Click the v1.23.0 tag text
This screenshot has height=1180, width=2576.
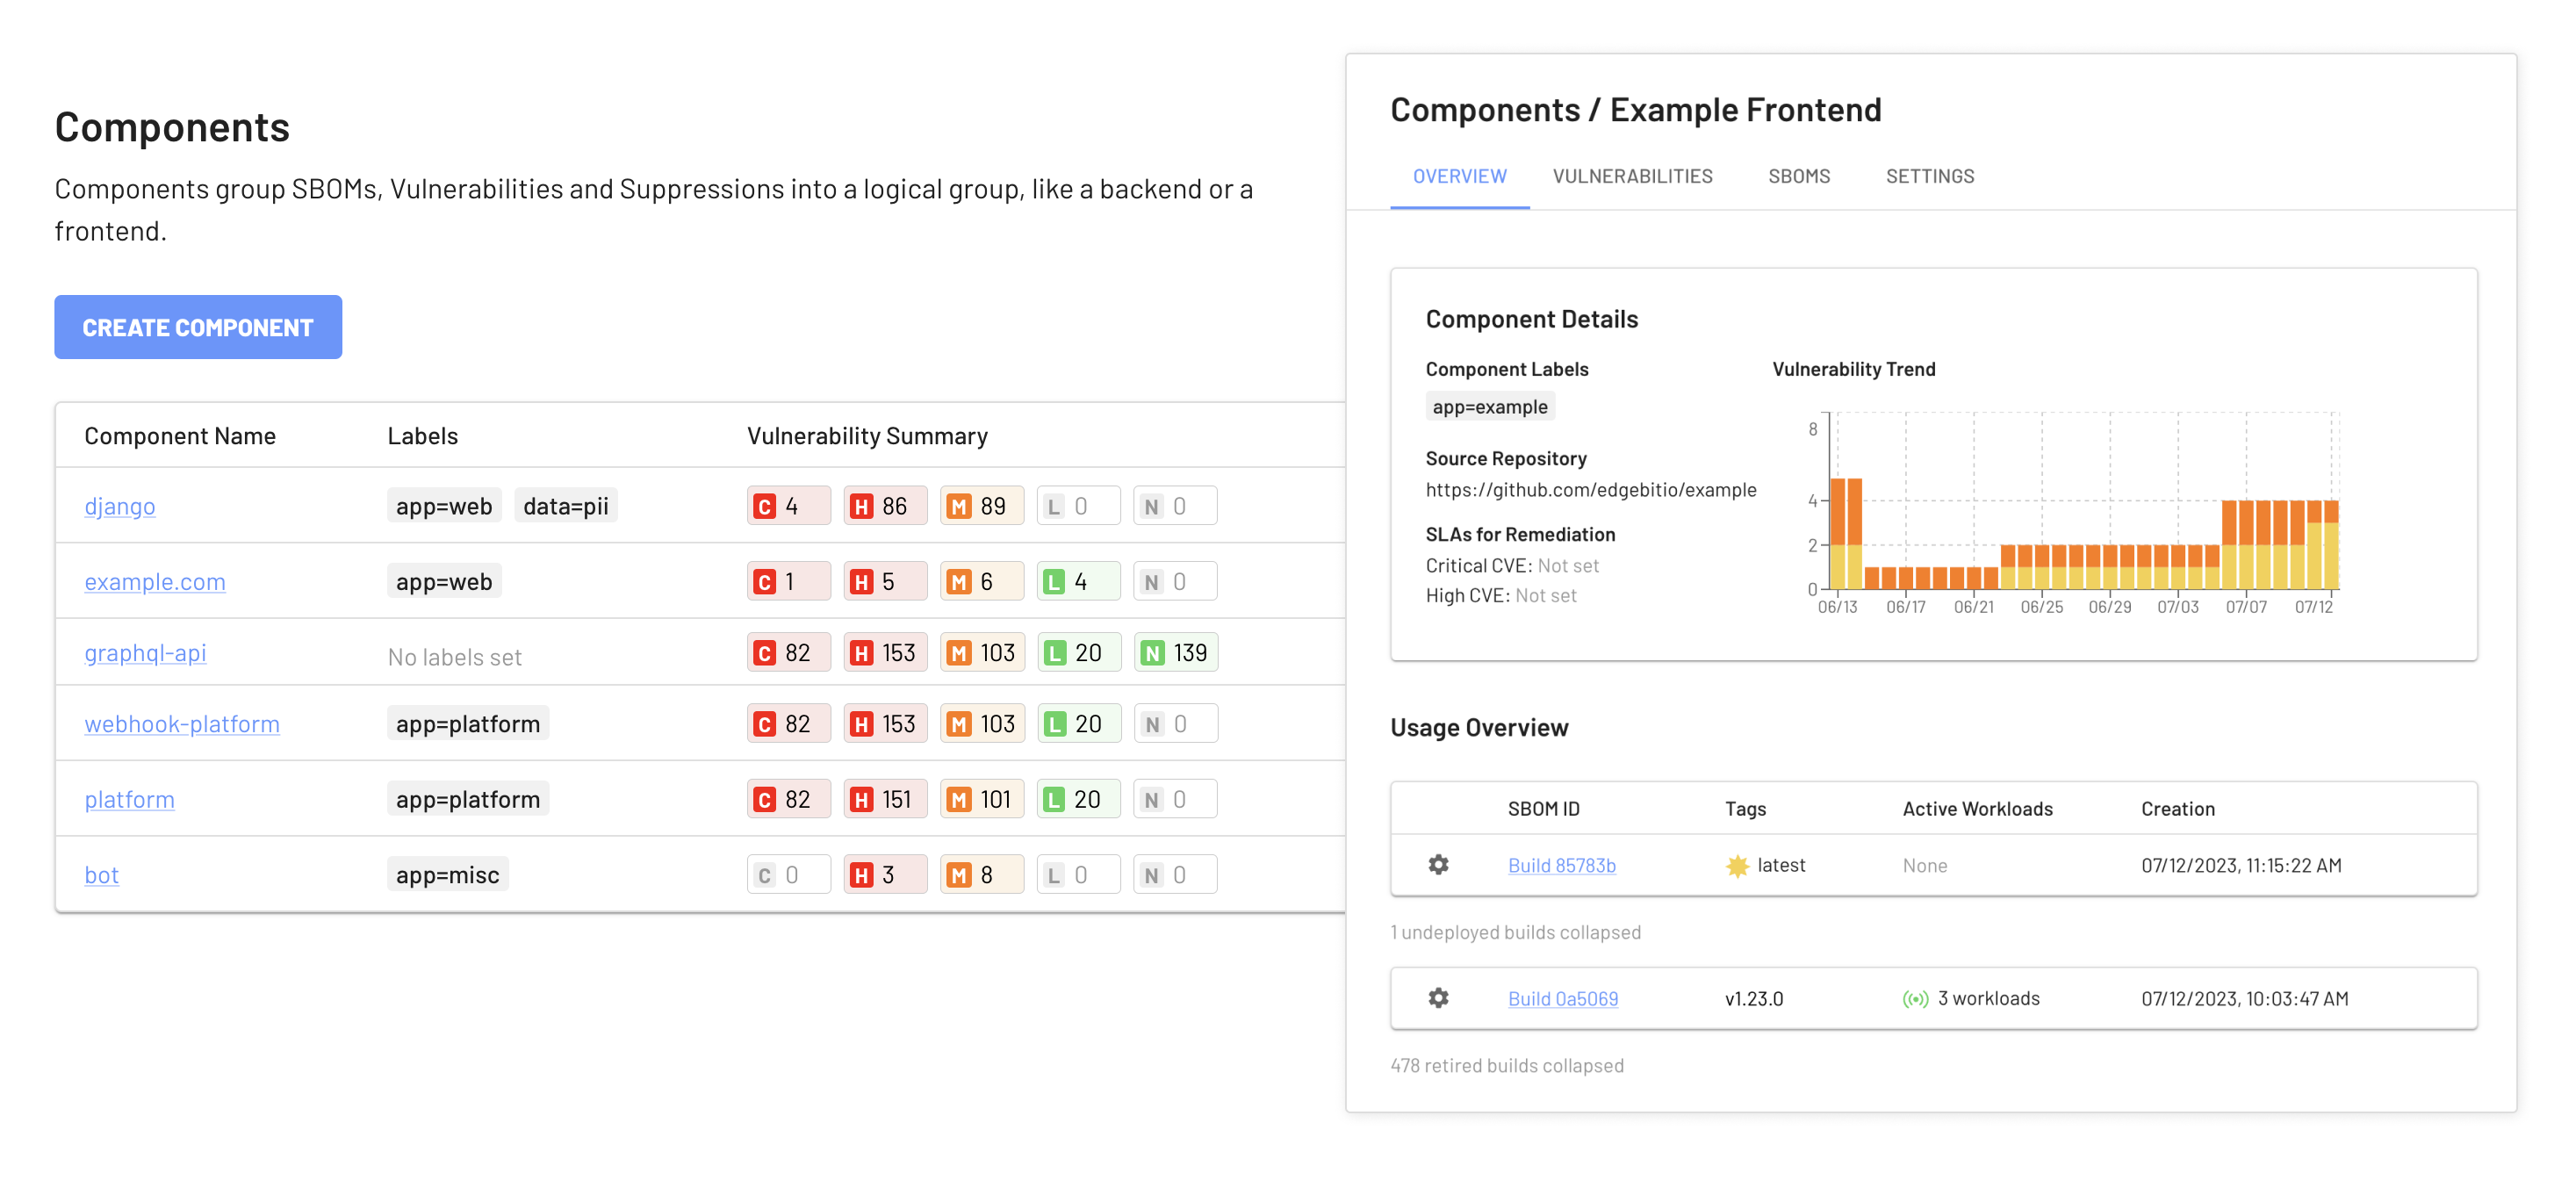(1754, 999)
